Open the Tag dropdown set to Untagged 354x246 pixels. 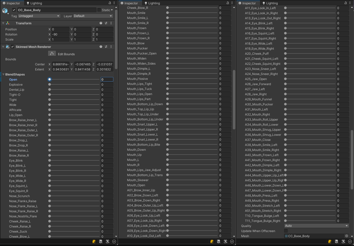[x=39, y=16]
